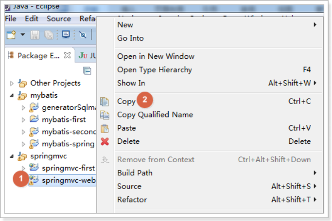Click the Save All toolbar icon
Screen dimensions: 332x221
[x=49, y=35]
